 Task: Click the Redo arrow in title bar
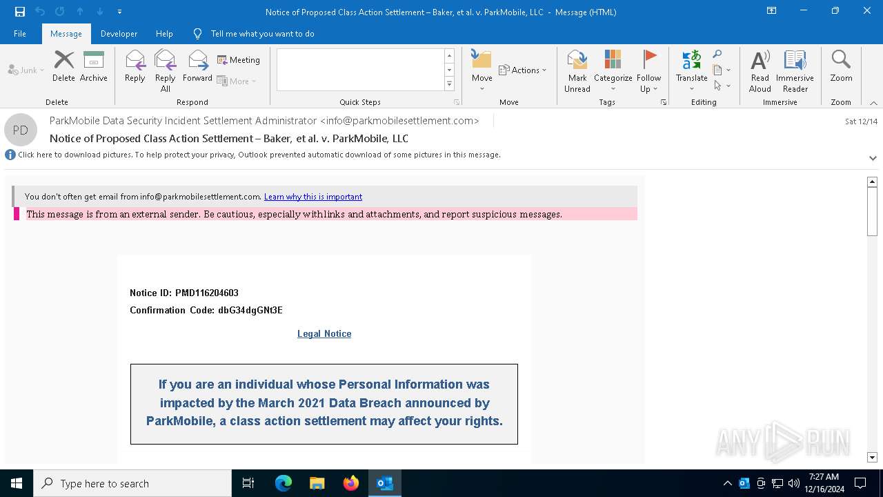tap(60, 12)
